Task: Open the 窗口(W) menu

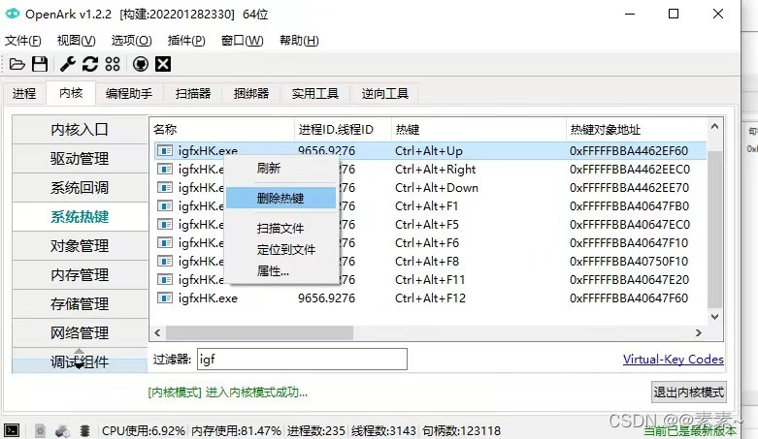Action: point(243,41)
